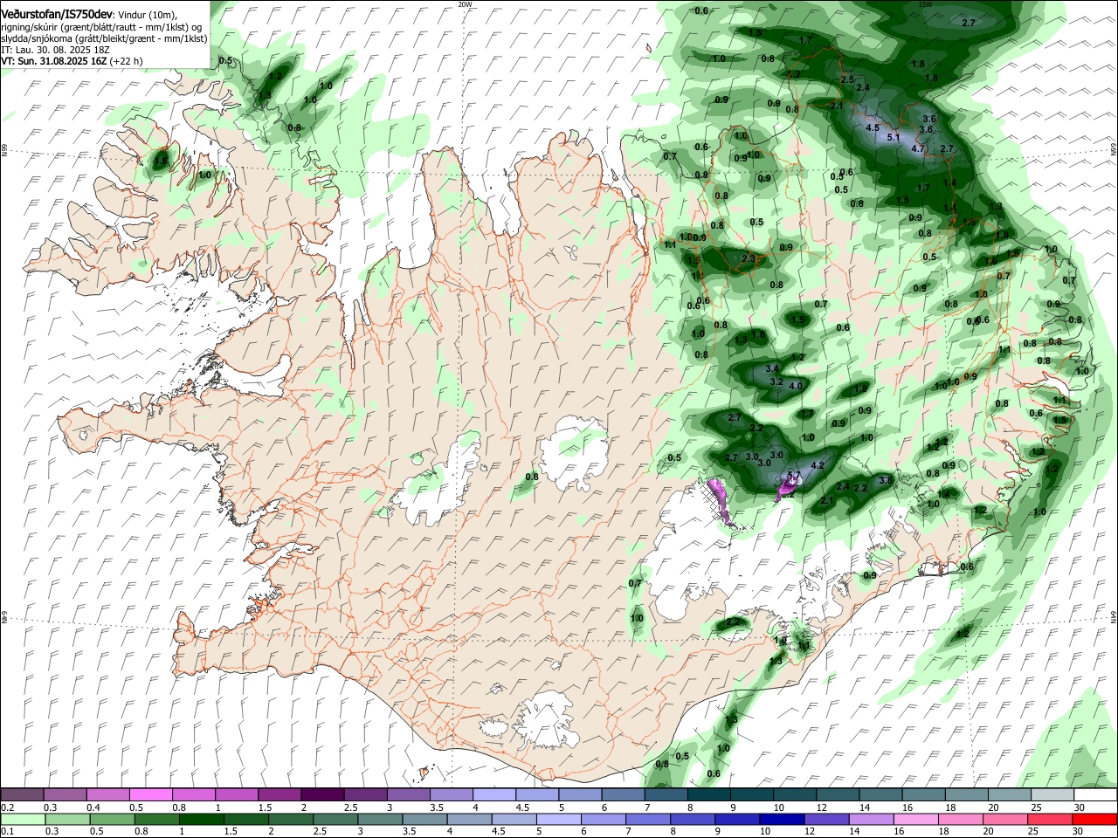
Task: Click the 'VT: Sun. 31.08.2025 16Z (+22 h)' line
Action: click(x=72, y=61)
